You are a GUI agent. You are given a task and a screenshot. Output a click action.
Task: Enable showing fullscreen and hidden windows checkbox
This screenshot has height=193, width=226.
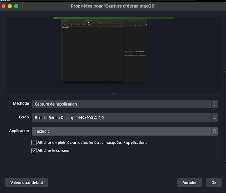[34, 143]
